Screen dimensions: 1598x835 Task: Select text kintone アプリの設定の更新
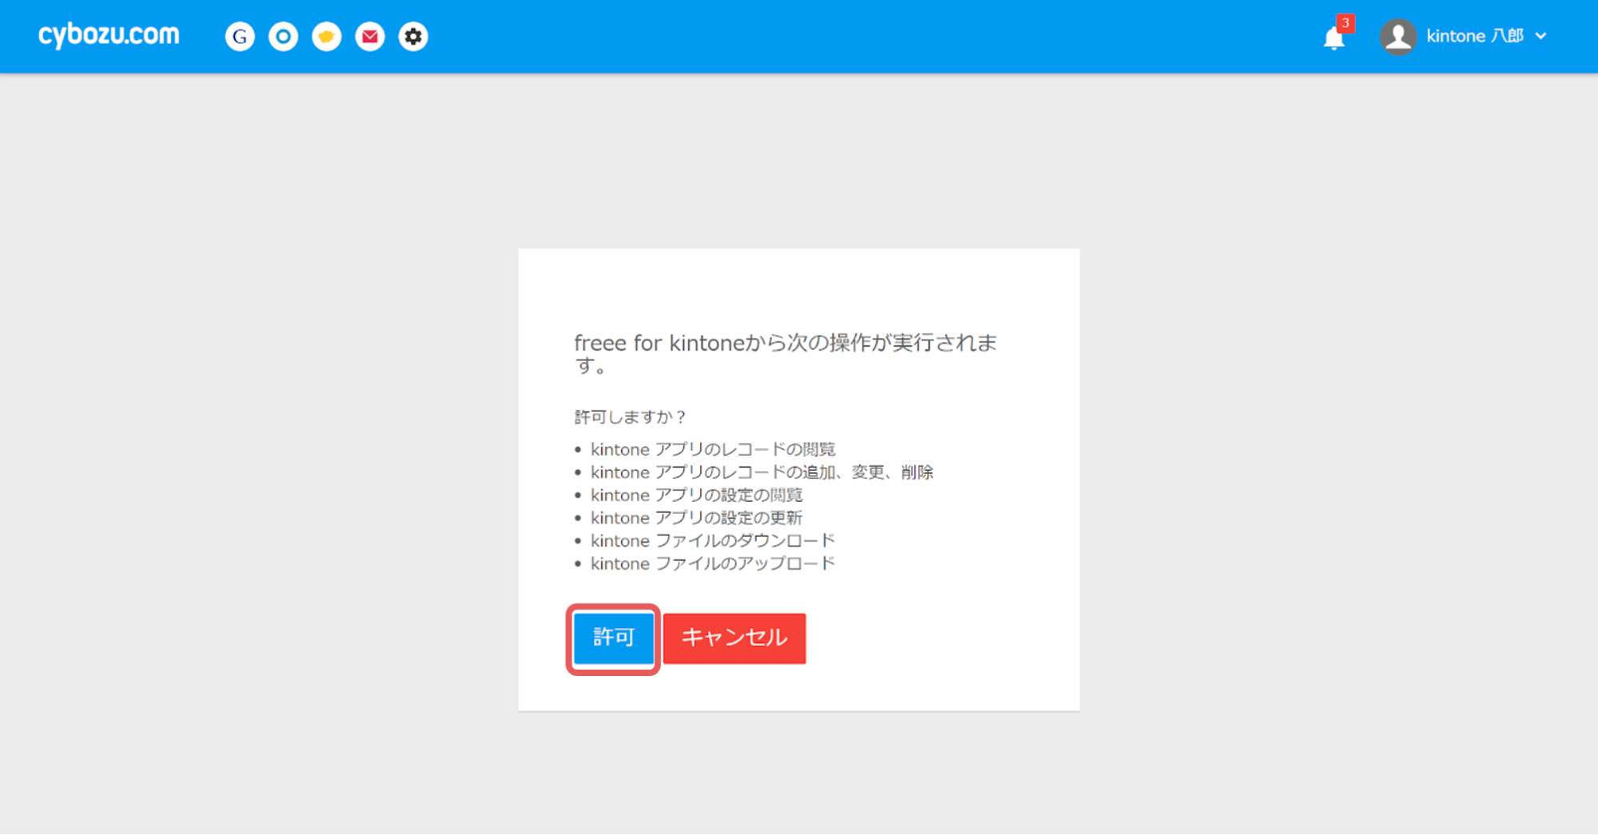696,518
